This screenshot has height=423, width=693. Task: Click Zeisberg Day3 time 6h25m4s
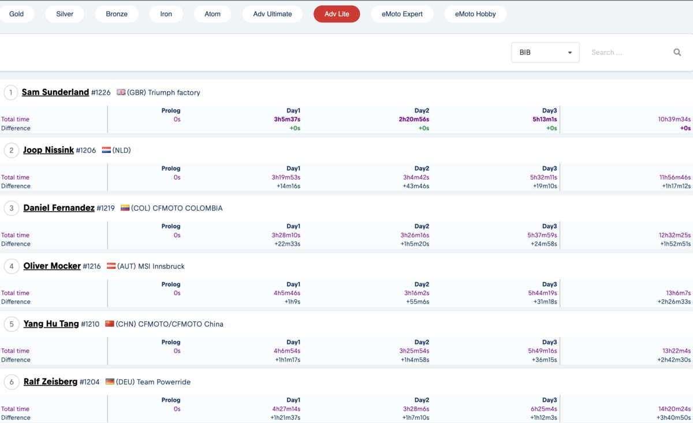click(544, 409)
